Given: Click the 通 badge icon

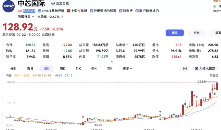Looking at the screenshot, I should pyautogui.click(x=91, y=11).
